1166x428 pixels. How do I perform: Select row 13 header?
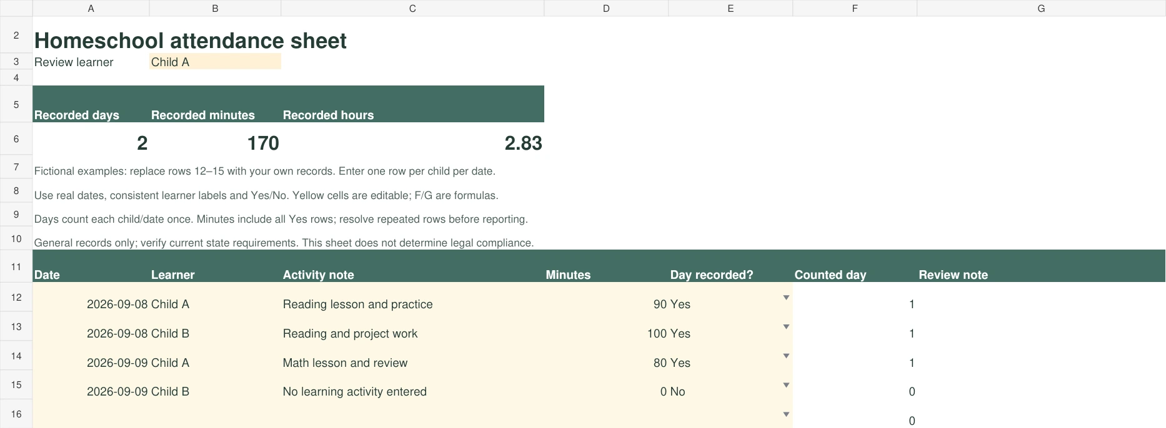click(x=16, y=326)
